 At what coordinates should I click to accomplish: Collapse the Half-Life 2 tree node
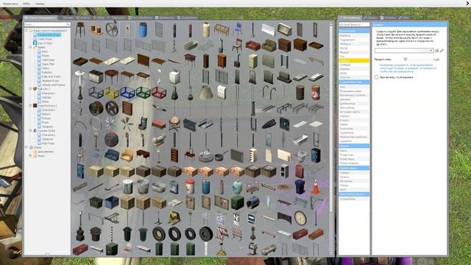(30, 89)
